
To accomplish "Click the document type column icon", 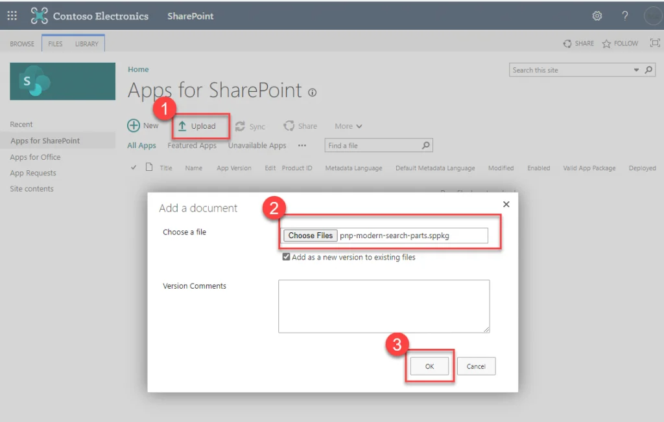I will [x=149, y=167].
